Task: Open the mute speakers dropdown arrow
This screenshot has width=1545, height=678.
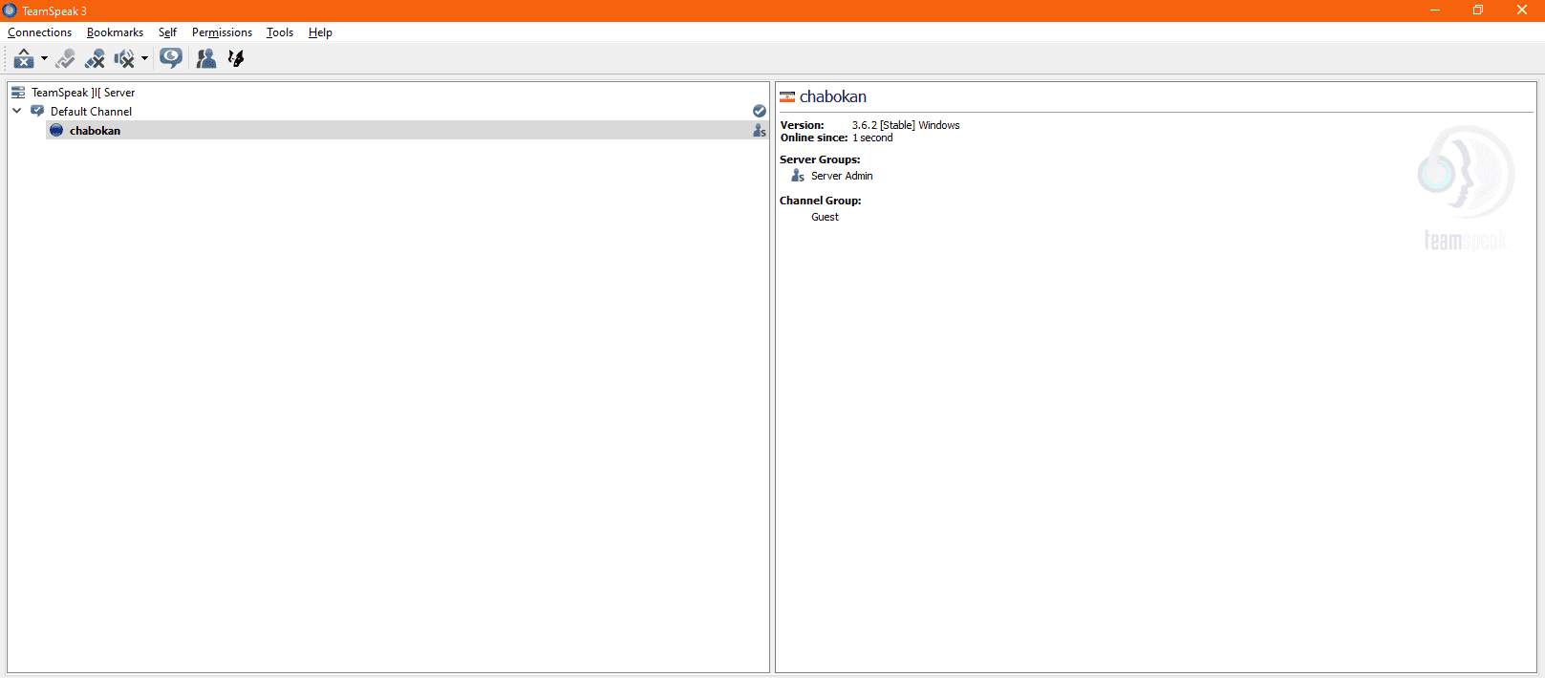Action: [x=144, y=59]
